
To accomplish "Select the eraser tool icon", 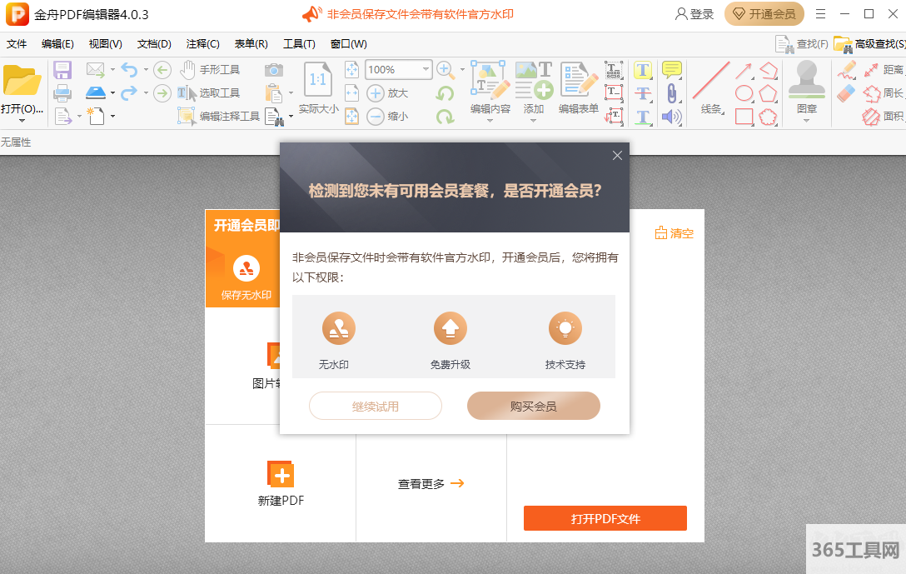I will [846, 93].
